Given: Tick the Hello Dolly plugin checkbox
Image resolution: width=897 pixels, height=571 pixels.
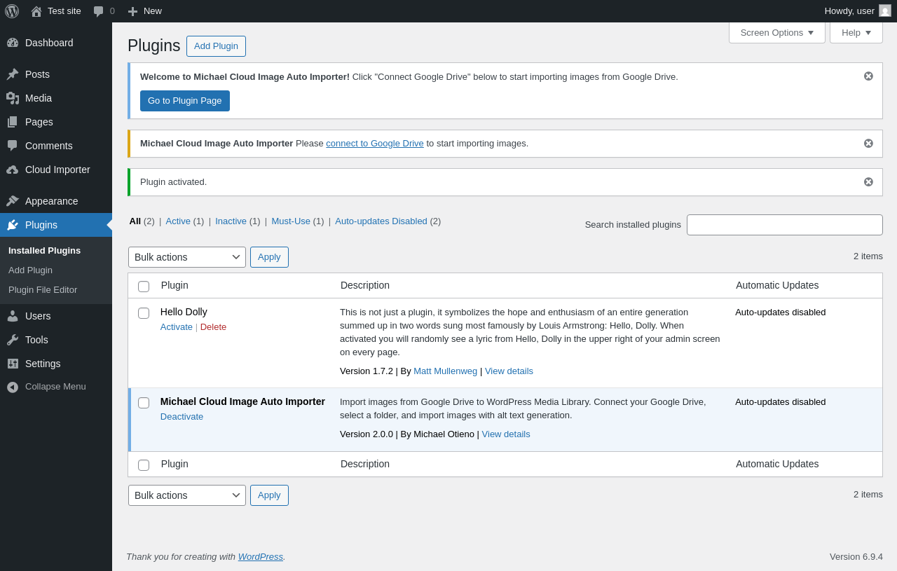Looking at the screenshot, I should 144,313.
